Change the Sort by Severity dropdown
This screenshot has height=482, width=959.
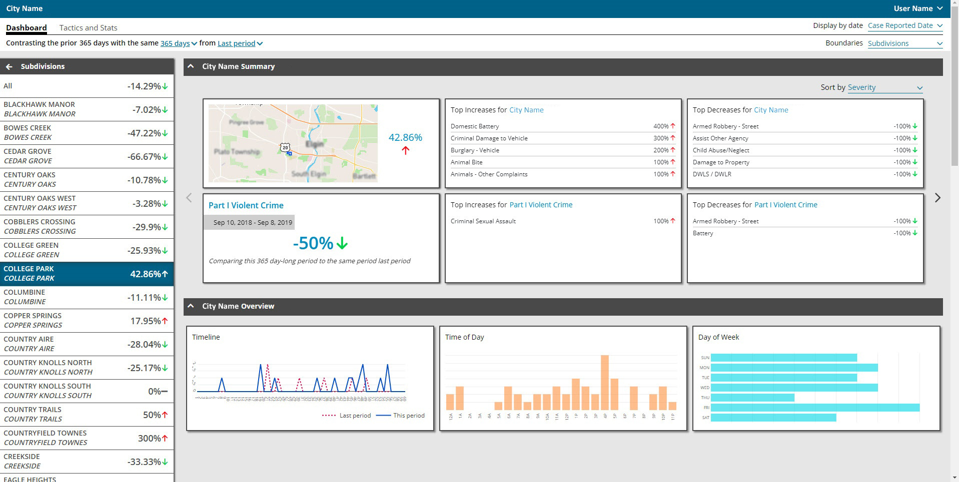[884, 87]
